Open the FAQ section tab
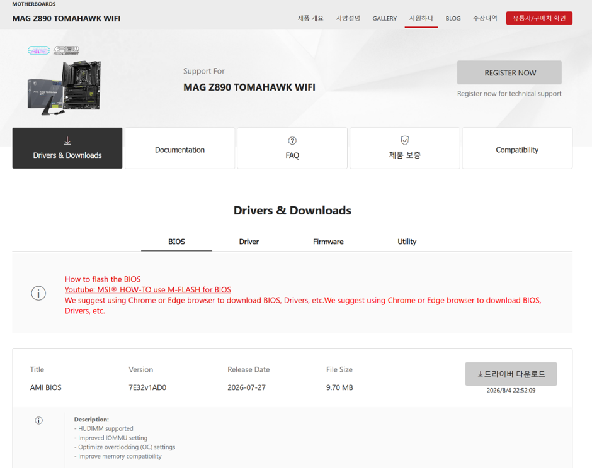This screenshot has width=592, height=468. pos(292,148)
